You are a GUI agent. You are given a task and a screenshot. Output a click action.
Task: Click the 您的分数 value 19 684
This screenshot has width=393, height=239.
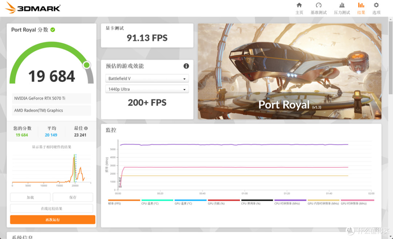[x=22, y=135]
